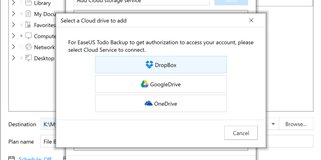This screenshot has width=321, height=160.
Task: Expand the Favorites tree node
Action: click(14, 25)
